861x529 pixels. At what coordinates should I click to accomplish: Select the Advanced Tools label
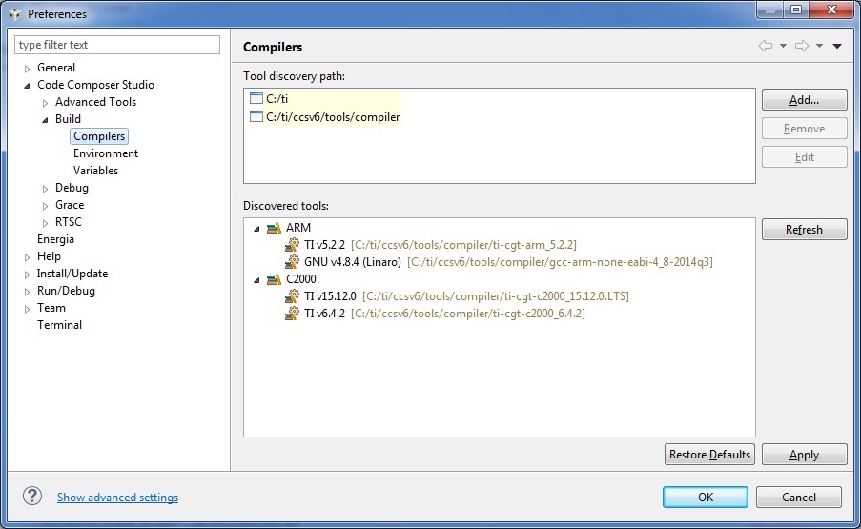(95, 102)
